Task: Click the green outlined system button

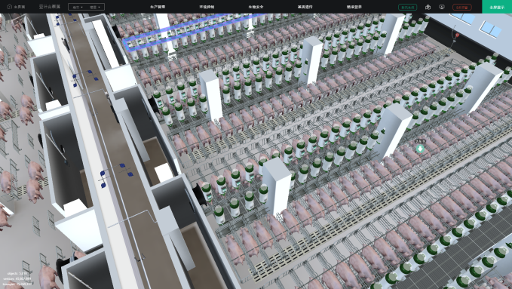Action: [x=407, y=7]
